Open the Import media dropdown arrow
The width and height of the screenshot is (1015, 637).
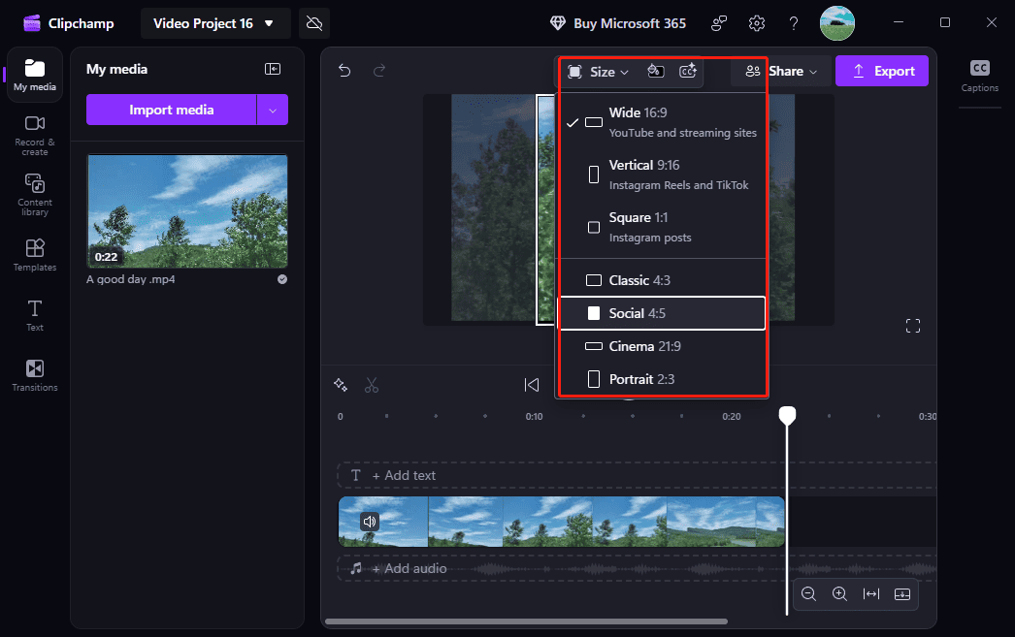tap(273, 110)
